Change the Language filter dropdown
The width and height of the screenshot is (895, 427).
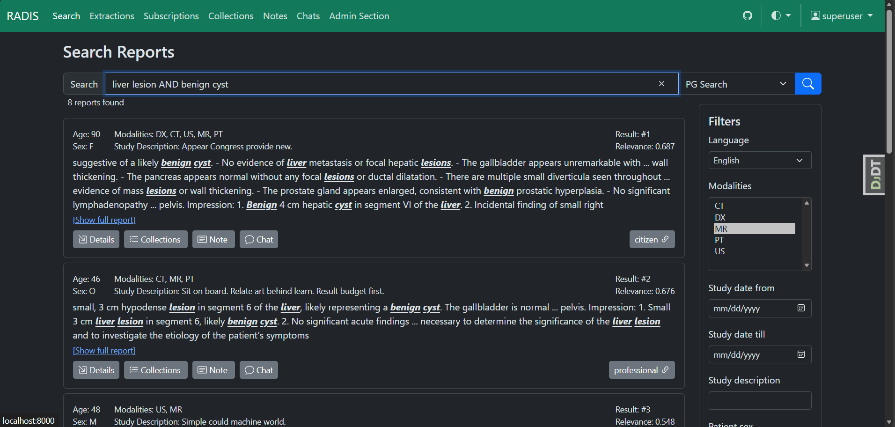click(x=759, y=160)
